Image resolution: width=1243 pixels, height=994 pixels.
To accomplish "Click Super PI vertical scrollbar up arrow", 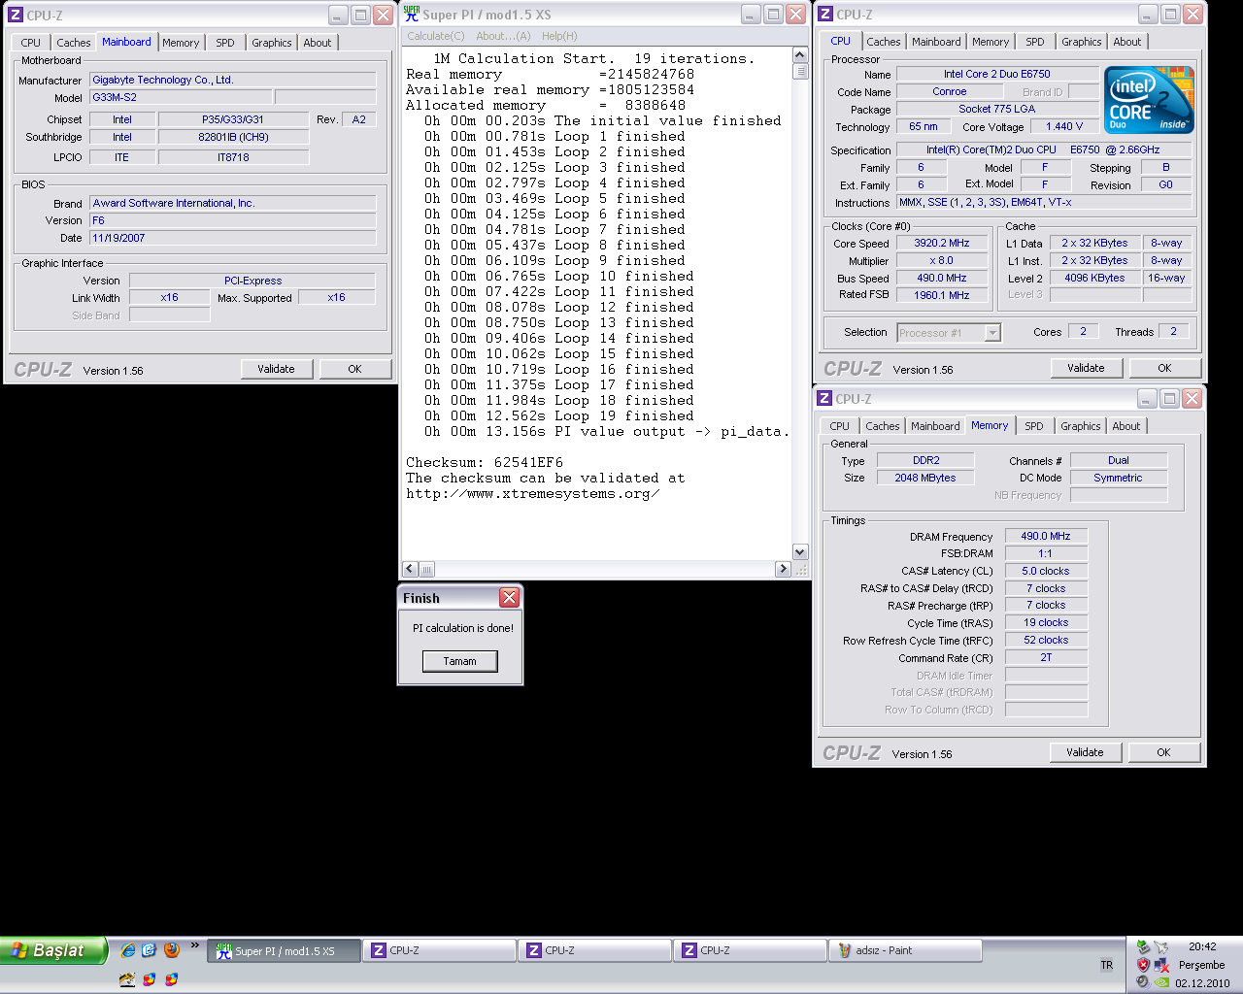I will 800,54.
